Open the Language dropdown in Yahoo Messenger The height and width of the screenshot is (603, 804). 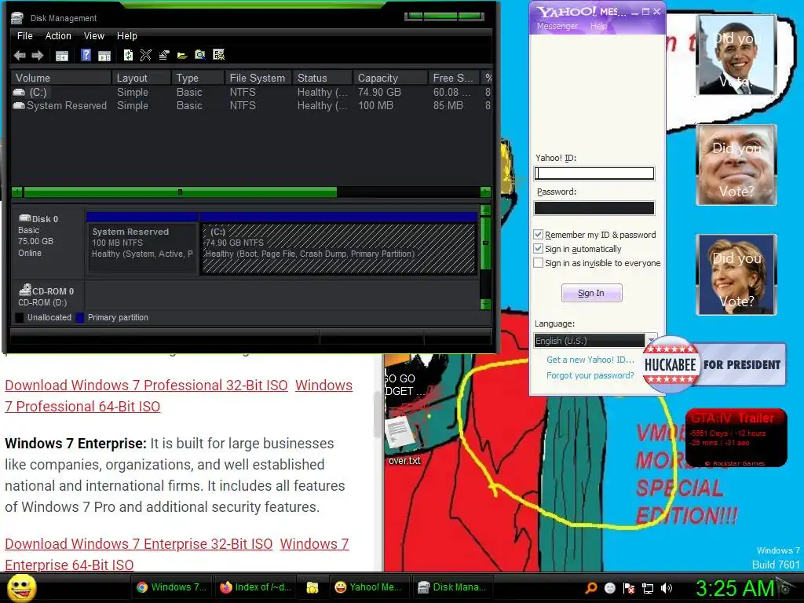(595, 341)
